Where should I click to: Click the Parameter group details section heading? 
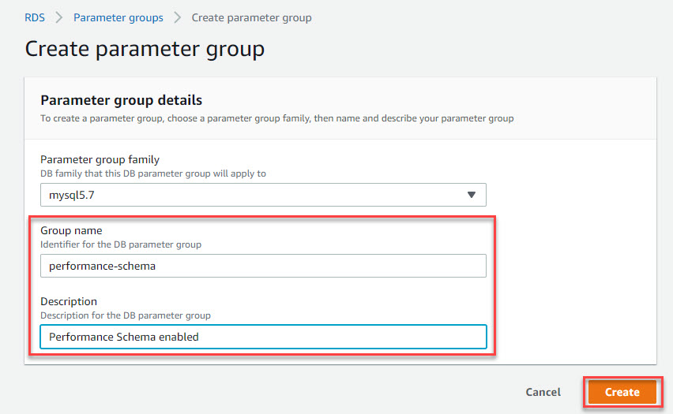[x=121, y=100]
